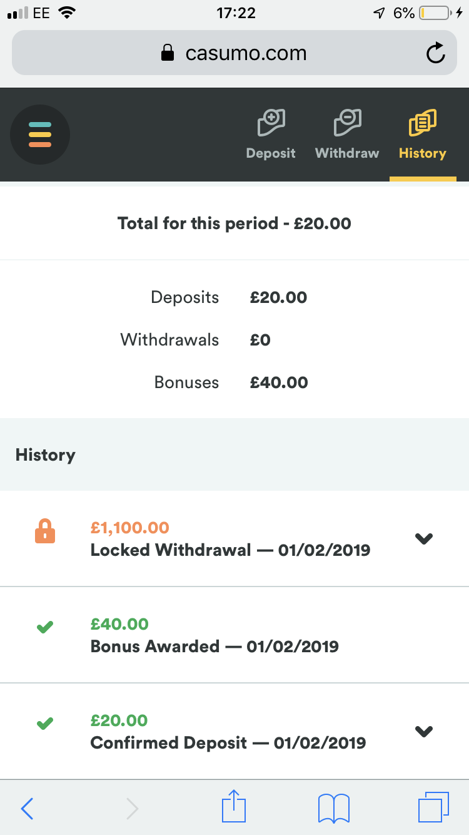Reload the casumo.com page
469x835 pixels.
click(x=435, y=53)
